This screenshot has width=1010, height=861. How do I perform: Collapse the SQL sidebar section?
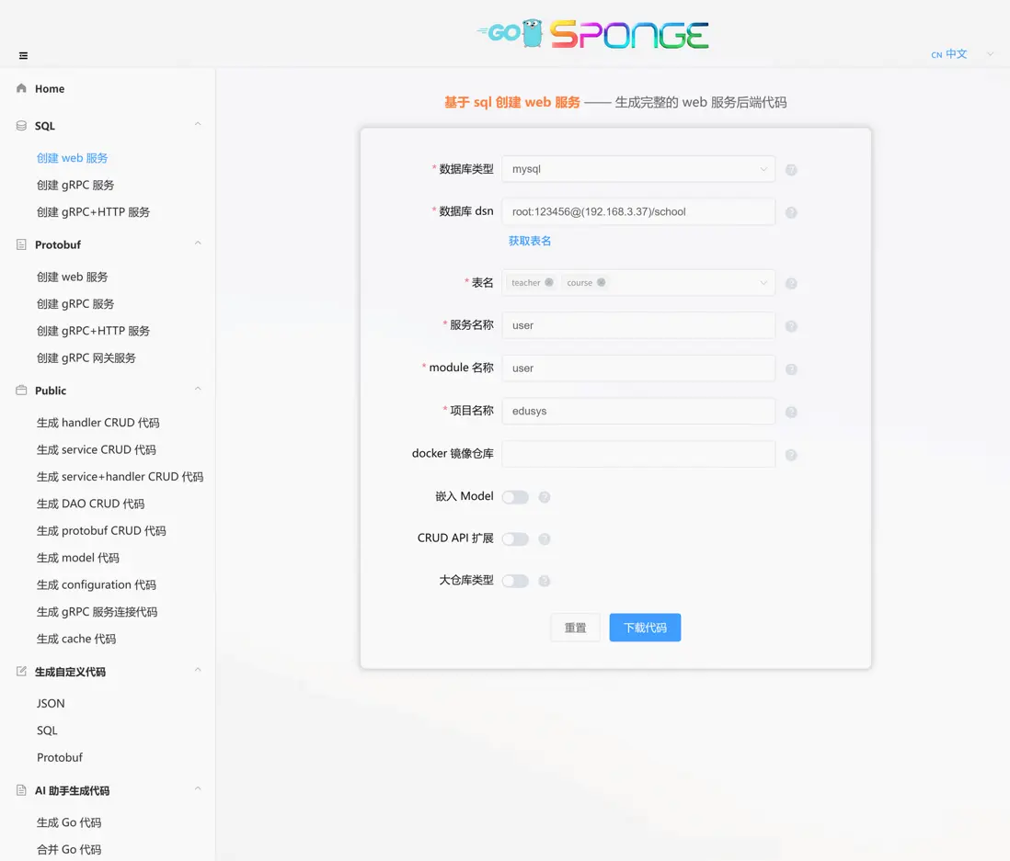pos(197,125)
